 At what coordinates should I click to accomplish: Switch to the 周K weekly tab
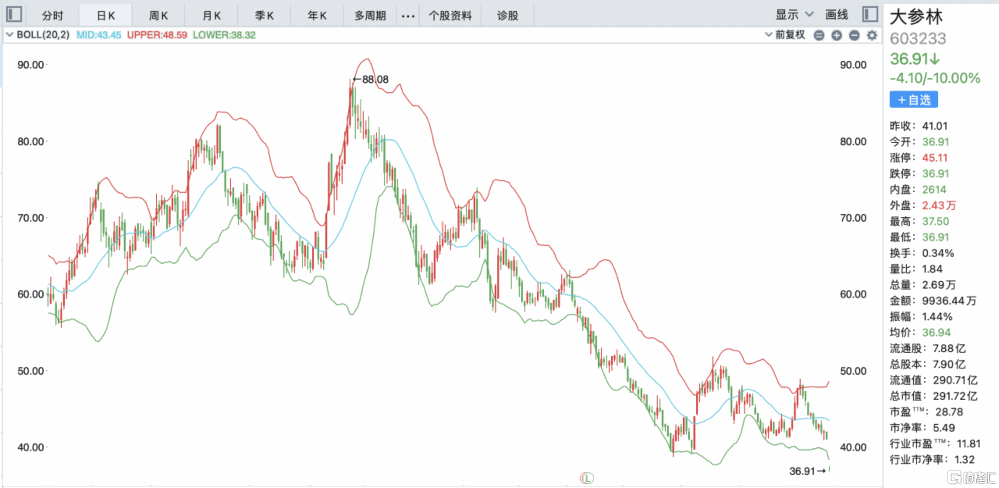pos(158,16)
